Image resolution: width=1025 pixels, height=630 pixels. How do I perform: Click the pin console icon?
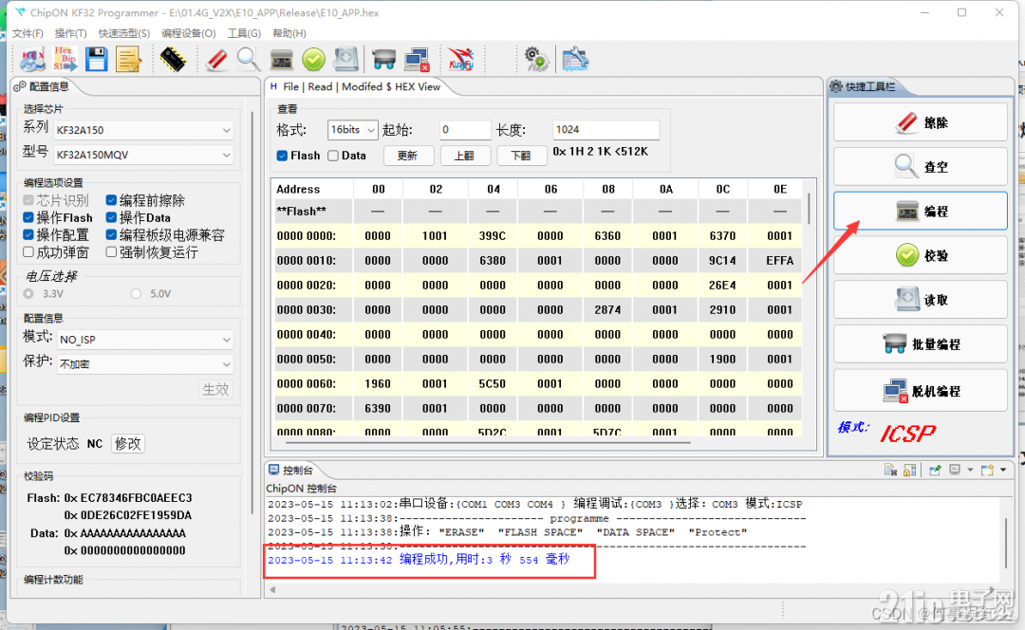tap(935, 470)
